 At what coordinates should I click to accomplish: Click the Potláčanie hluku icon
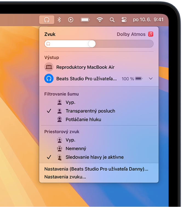pos(59,120)
